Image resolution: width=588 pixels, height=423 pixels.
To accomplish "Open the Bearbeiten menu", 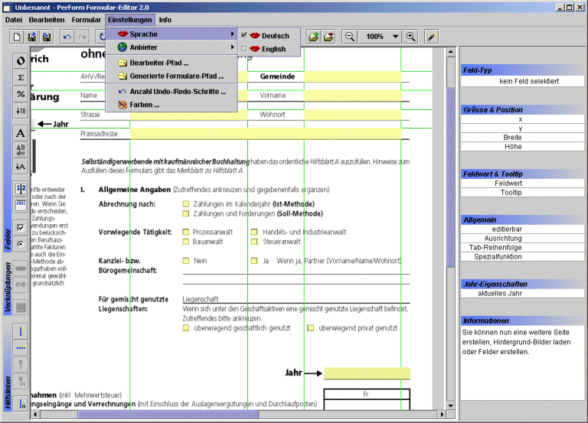I will pos(47,20).
